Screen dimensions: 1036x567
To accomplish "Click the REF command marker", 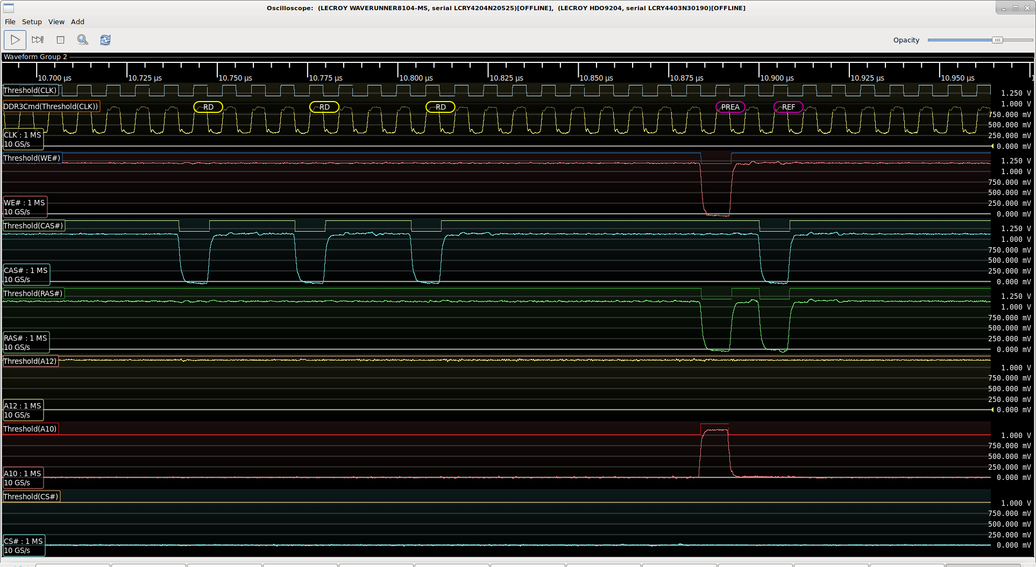I will coord(788,107).
